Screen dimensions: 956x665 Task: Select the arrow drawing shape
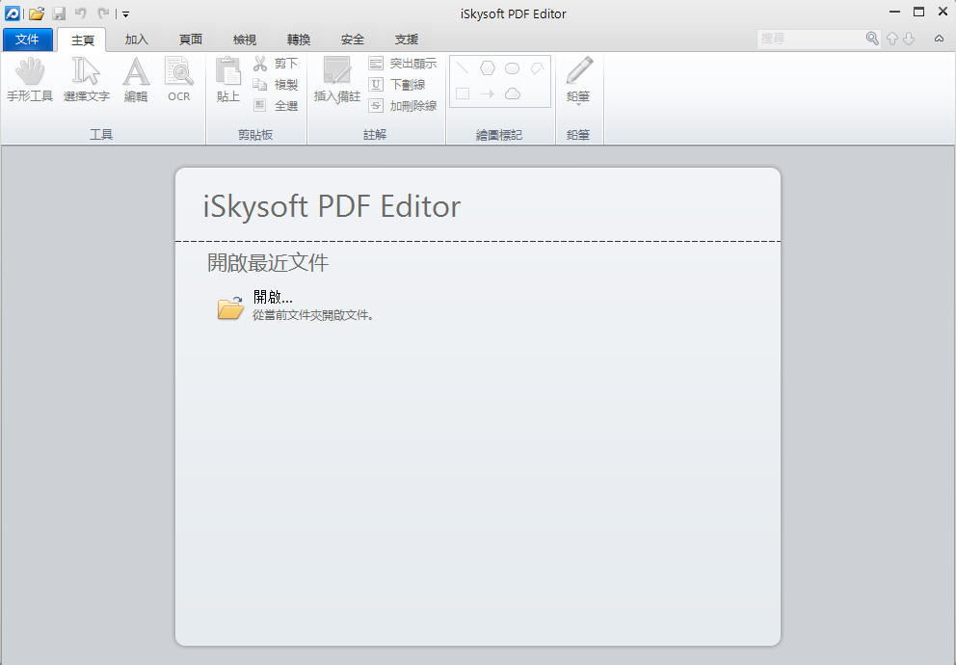click(487, 93)
